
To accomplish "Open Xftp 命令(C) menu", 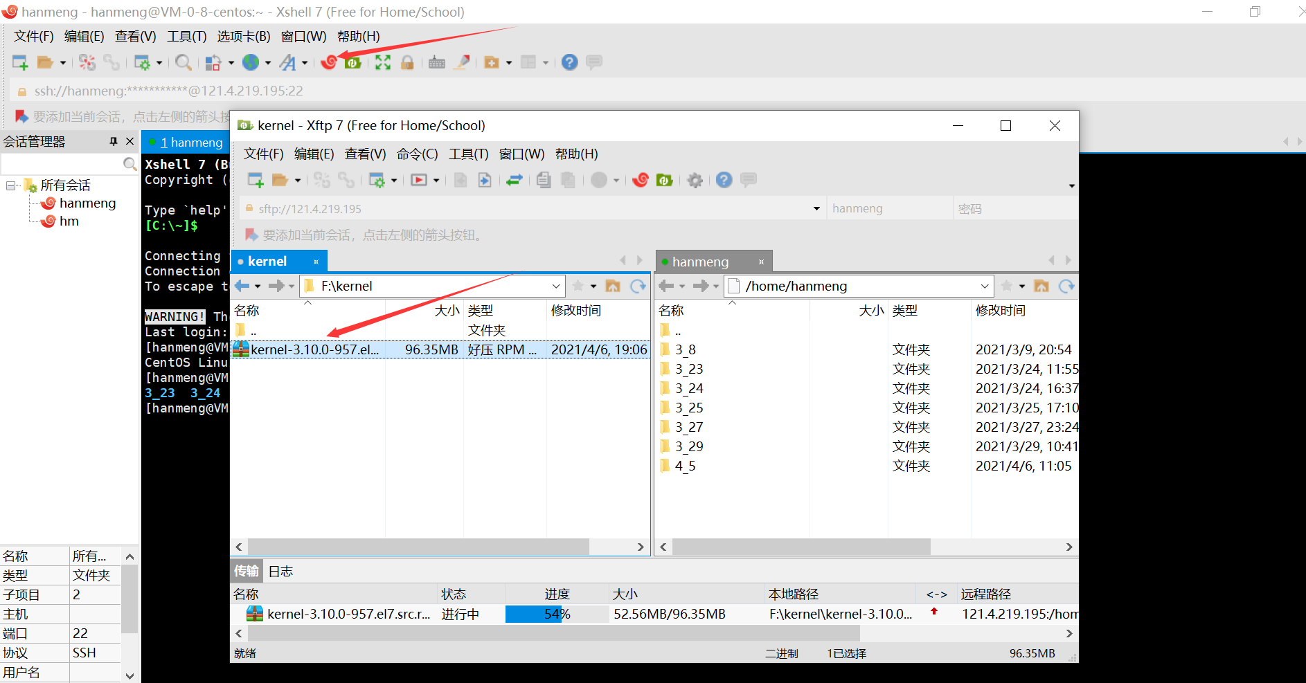I will (x=417, y=154).
